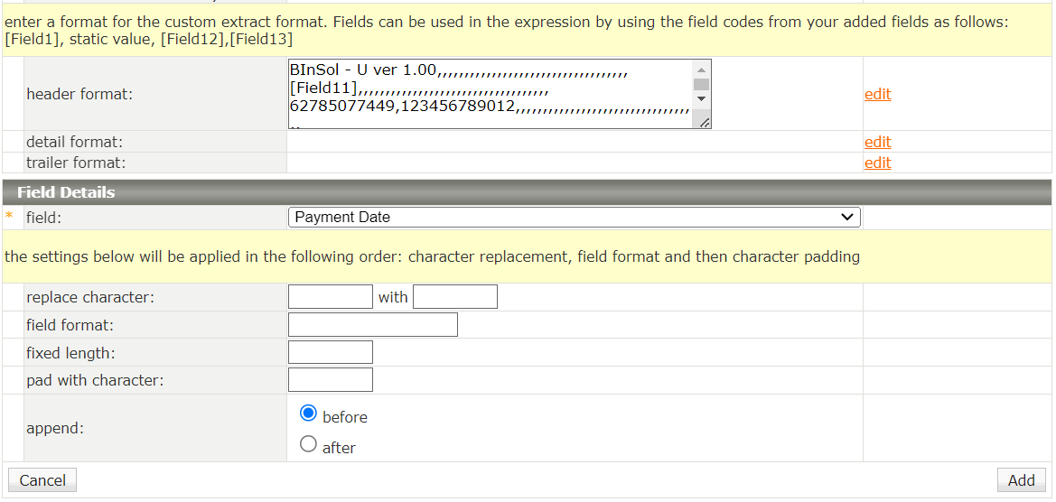Click edit link for header format
The width and height of the screenshot is (1056, 502).
click(x=877, y=94)
